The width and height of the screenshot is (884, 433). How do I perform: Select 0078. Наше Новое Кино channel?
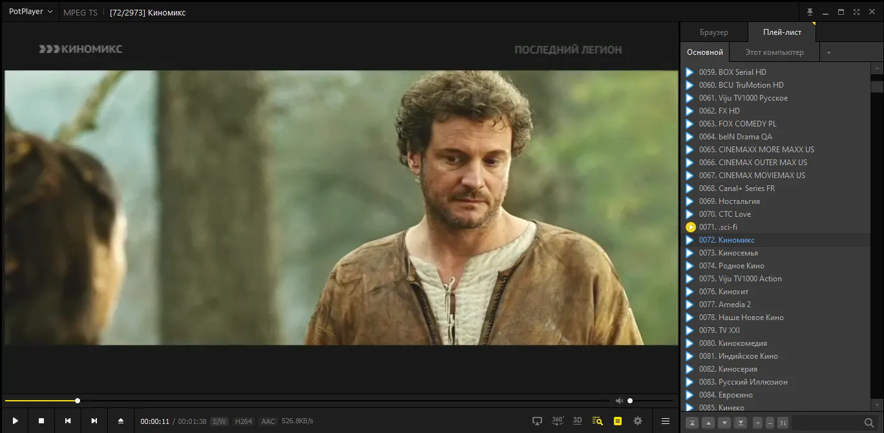click(775, 317)
